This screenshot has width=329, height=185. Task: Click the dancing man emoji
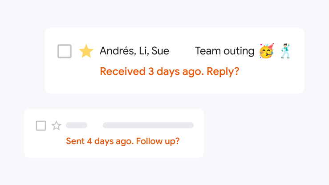point(285,51)
